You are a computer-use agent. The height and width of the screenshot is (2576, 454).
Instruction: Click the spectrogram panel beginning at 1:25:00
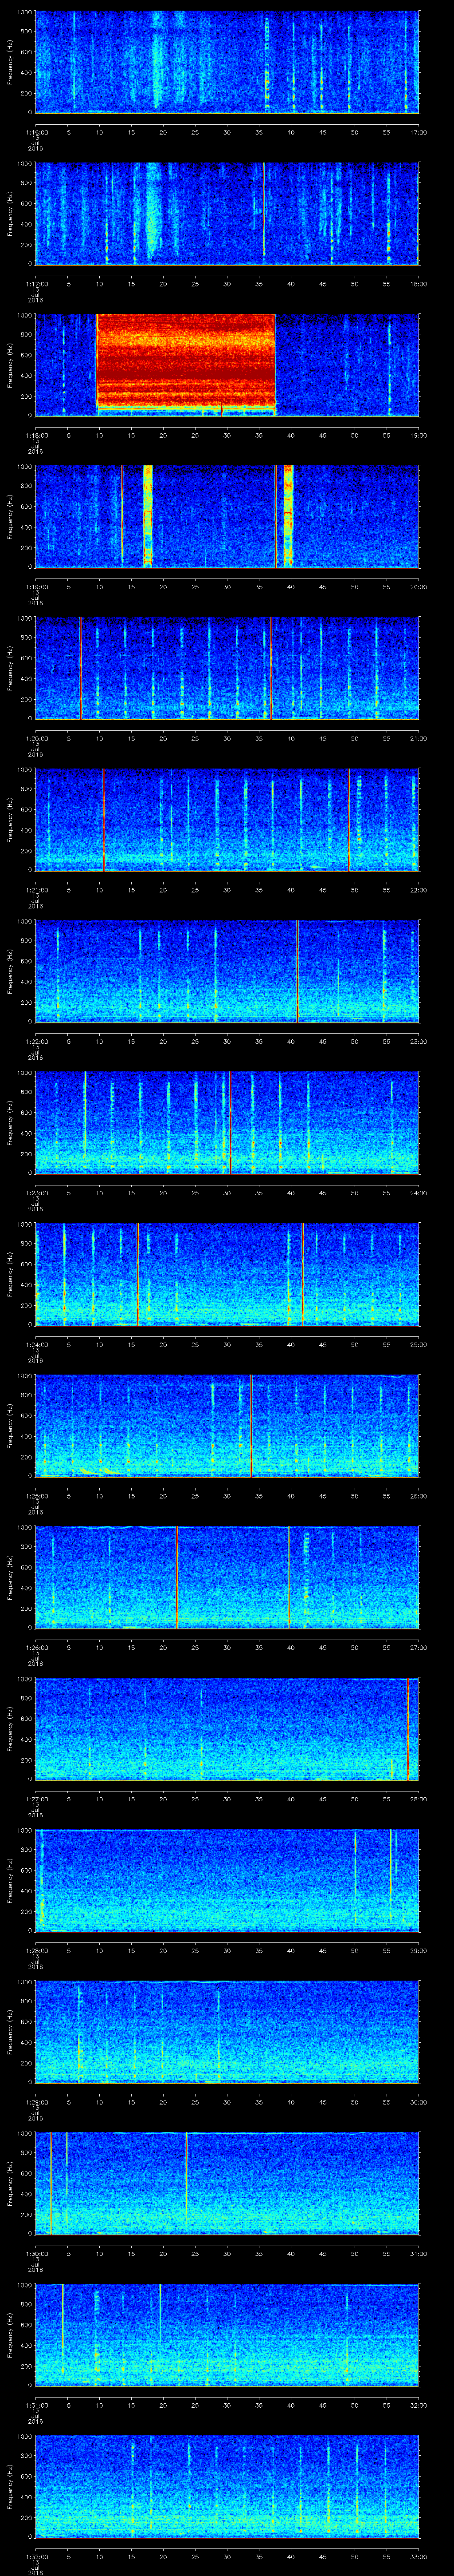coord(227,1425)
